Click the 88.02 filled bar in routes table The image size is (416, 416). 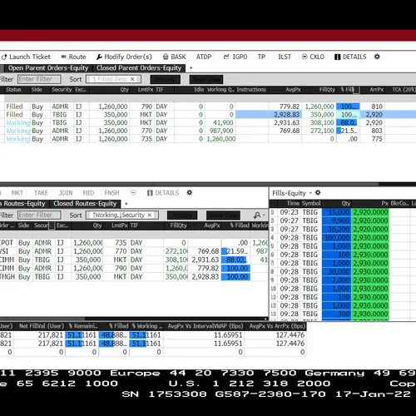[x=235, y=260]
